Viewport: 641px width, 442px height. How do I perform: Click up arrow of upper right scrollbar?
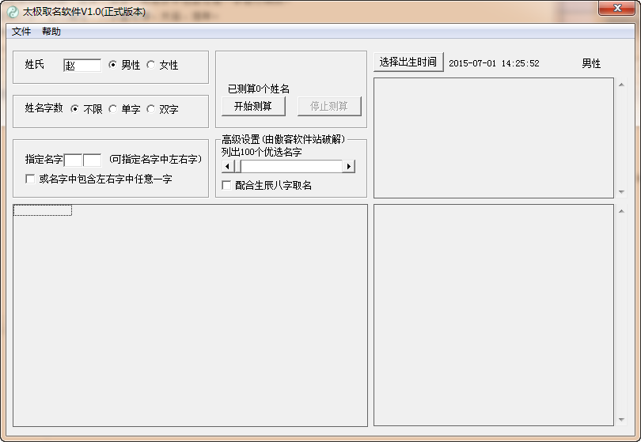tap(621, 85)
